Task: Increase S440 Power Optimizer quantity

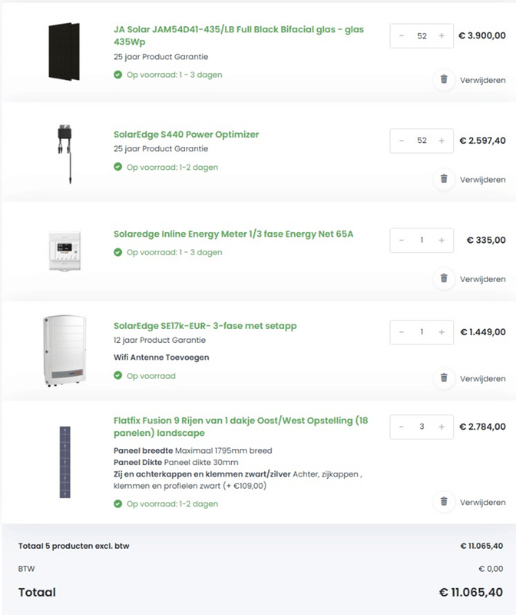Action: coord(442,141)
